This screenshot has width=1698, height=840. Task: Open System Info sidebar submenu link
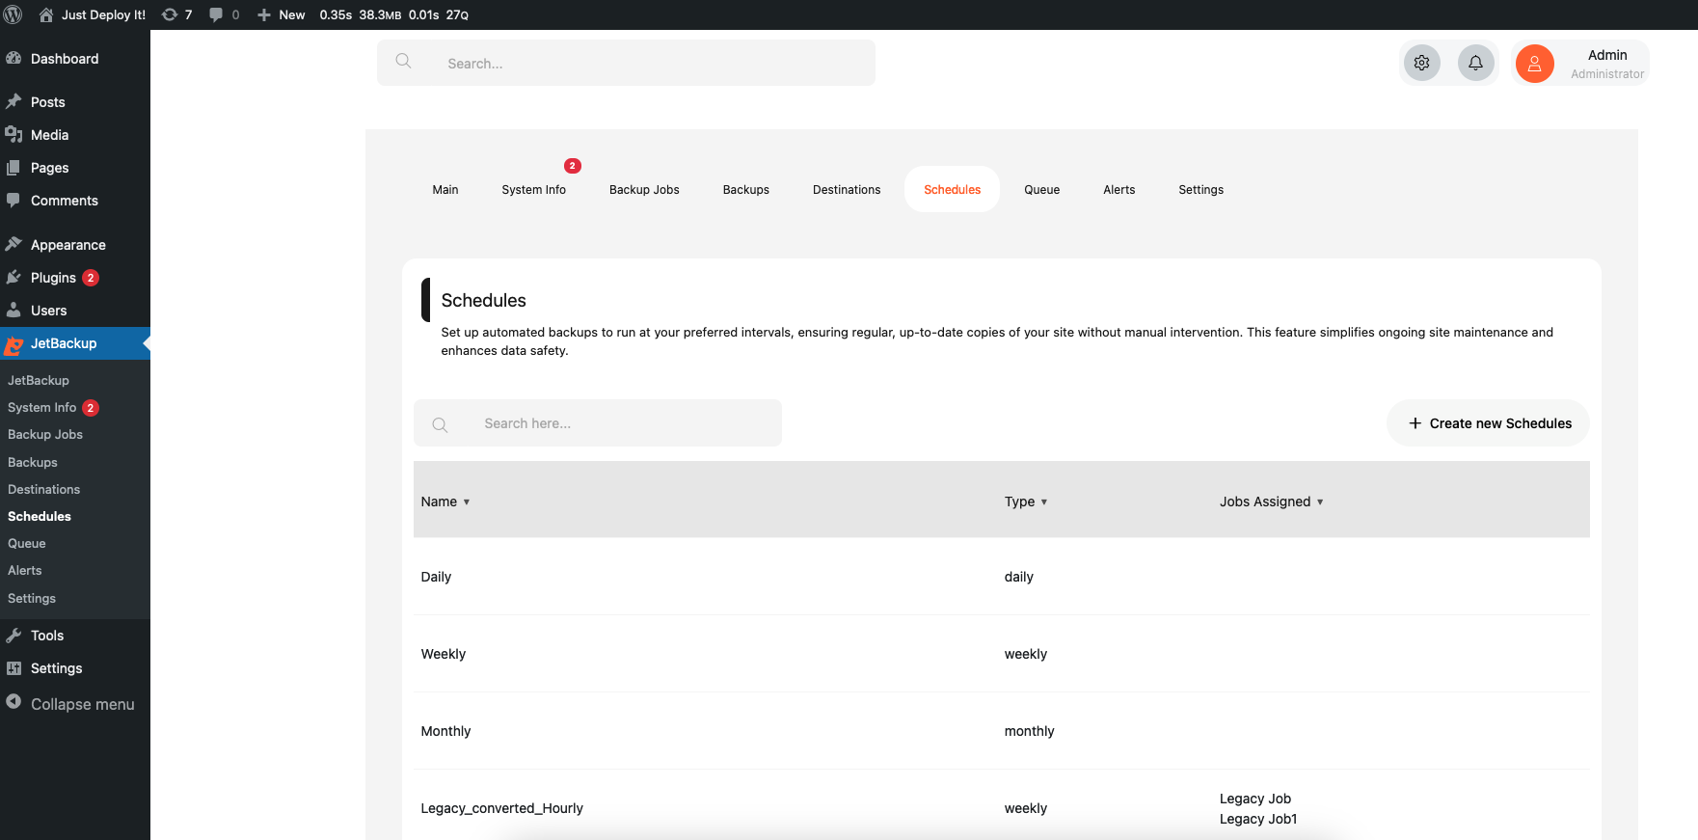42,407
